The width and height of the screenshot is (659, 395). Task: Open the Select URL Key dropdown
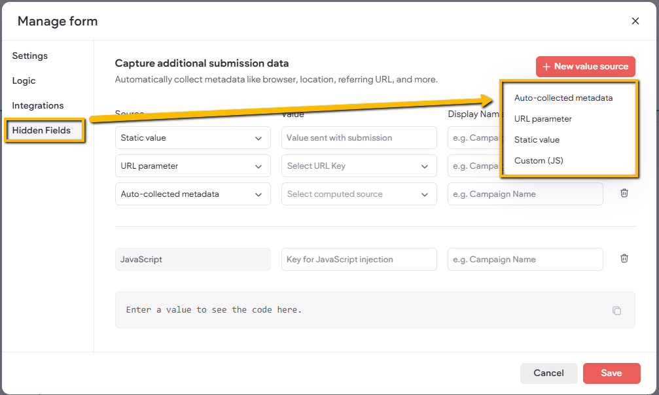359,166
